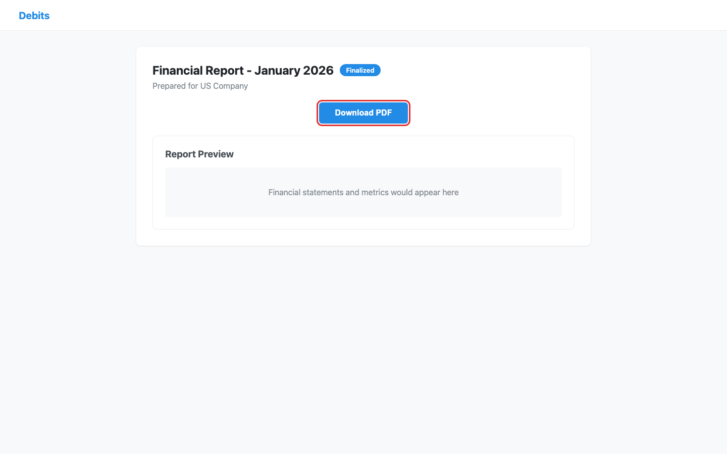This screenshot has width=727, height=454.
Task: Click the Debits item in the top navigation bar
Action: (x=34, y=16)
